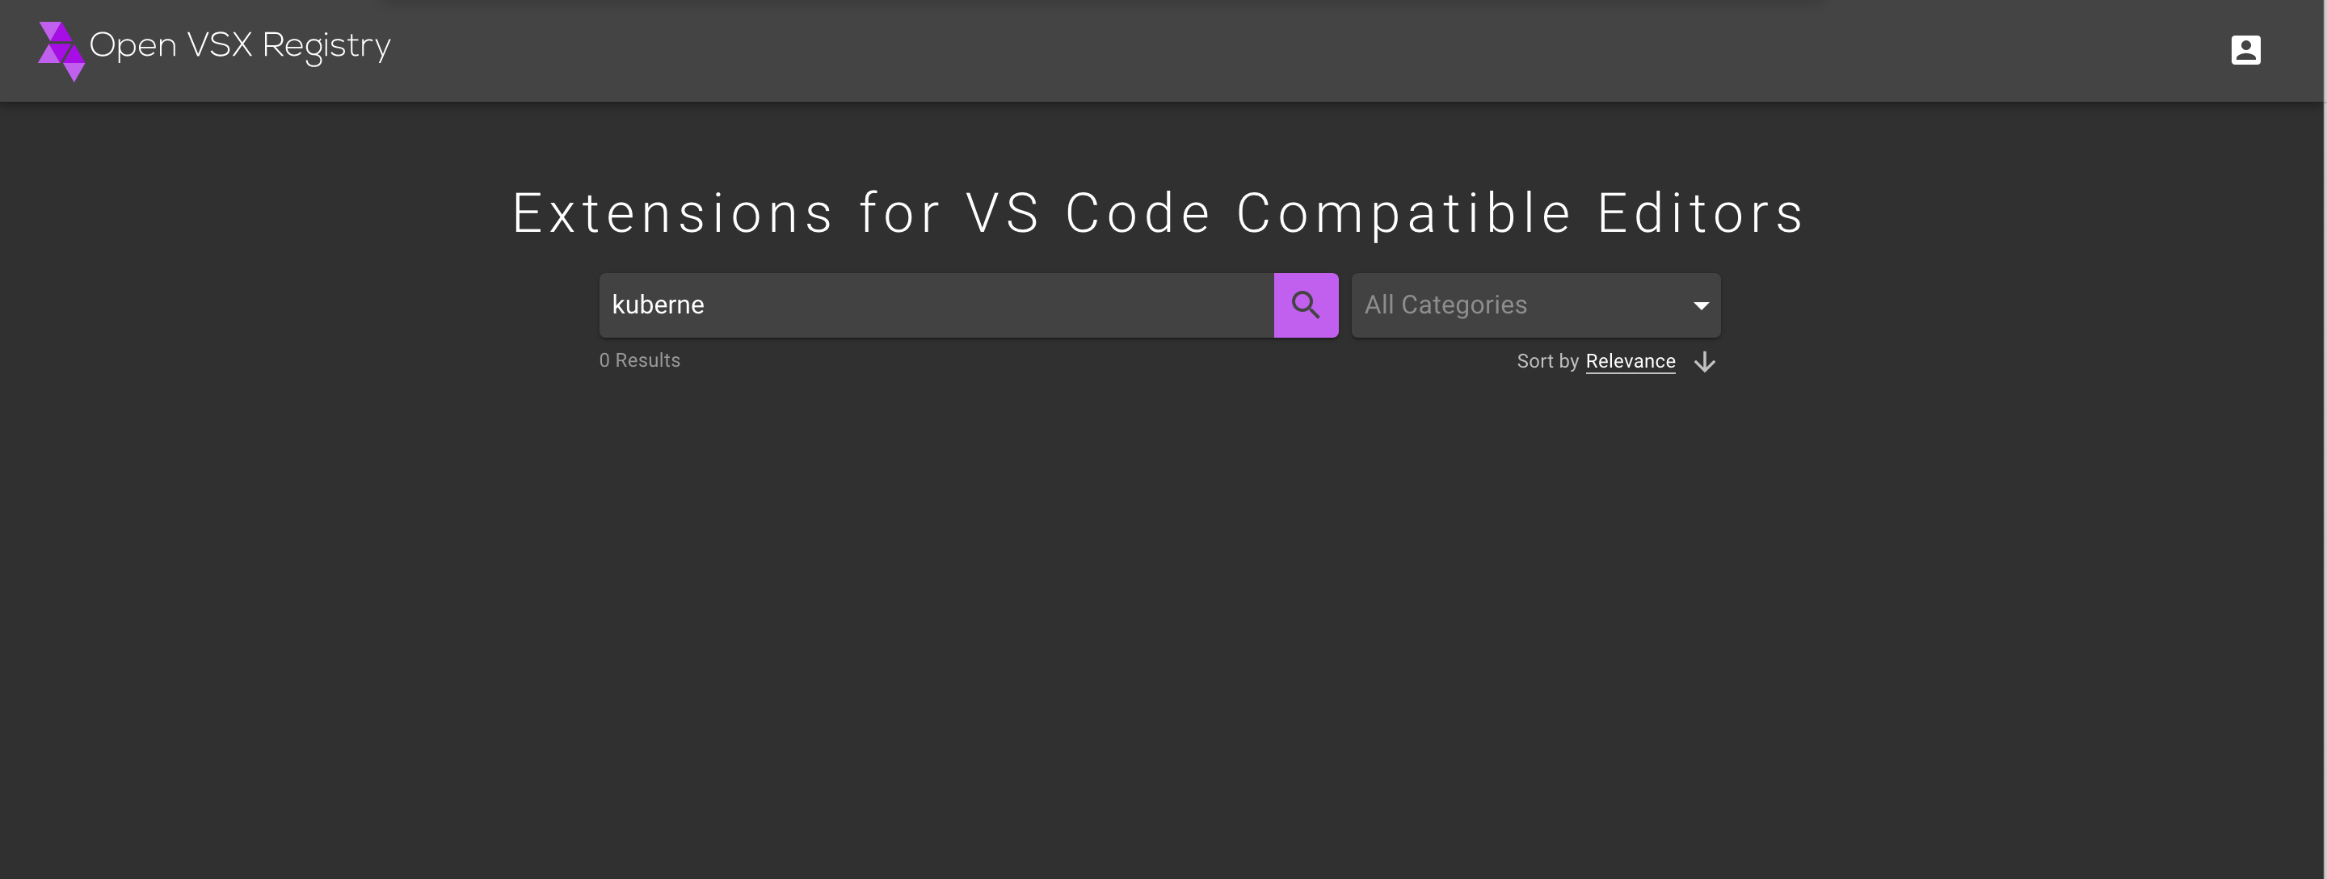The width and height of the screenshot is (2327, 879).
Task: Reverse result ordering using the arrow toggle
Action: (x=1704, y=361)
